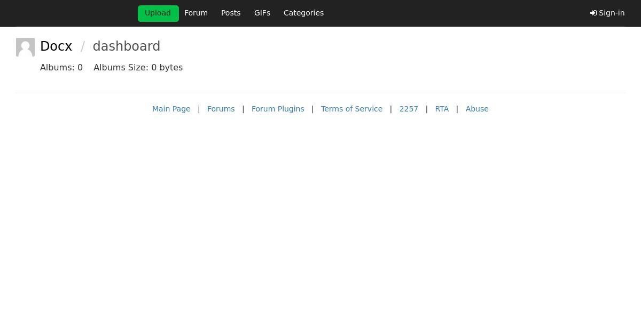Report via the Abuse footer link

pos(477,109)
